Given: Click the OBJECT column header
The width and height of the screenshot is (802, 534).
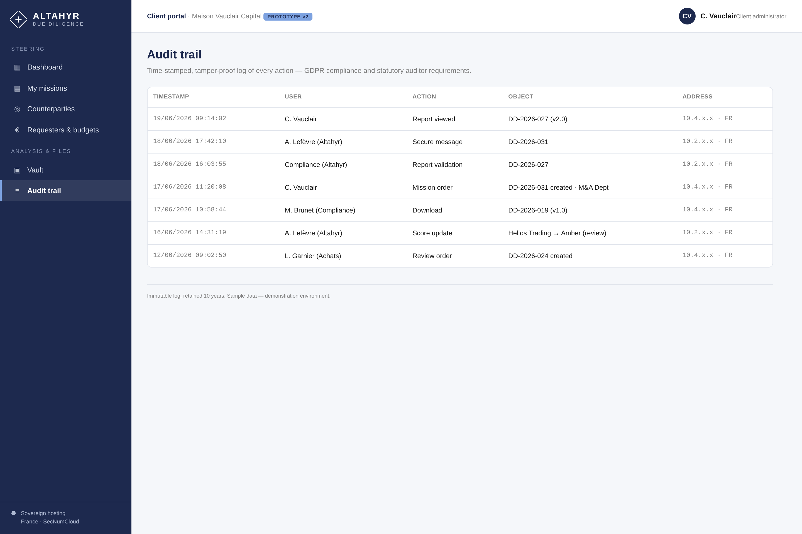Looking at the screenshot, I should (521, 97).
